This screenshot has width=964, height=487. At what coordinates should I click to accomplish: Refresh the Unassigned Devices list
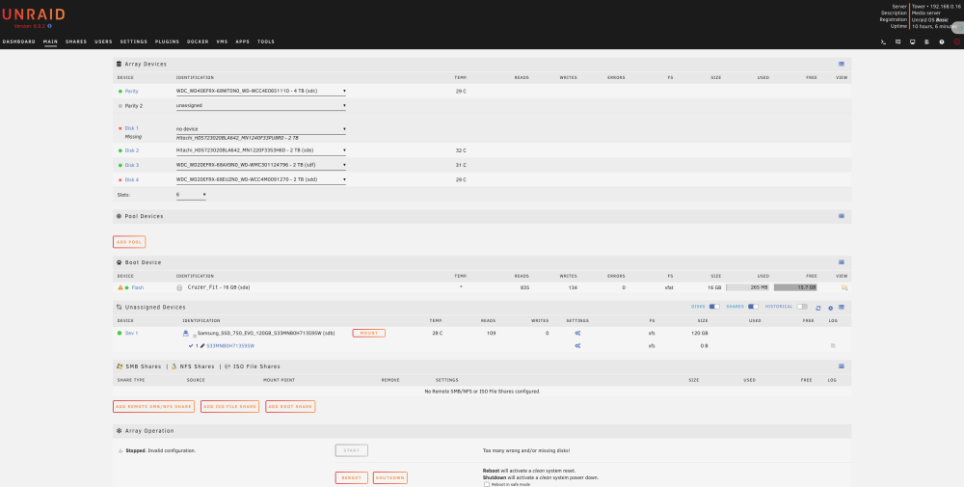(818, 308)
